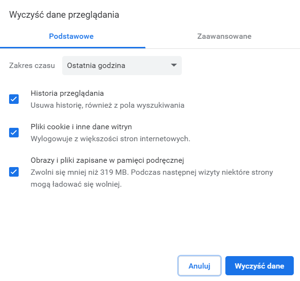Click the Zakres czasu label
Image resolution: width=300 pixels, height=281 pixels.
(32, 66)
